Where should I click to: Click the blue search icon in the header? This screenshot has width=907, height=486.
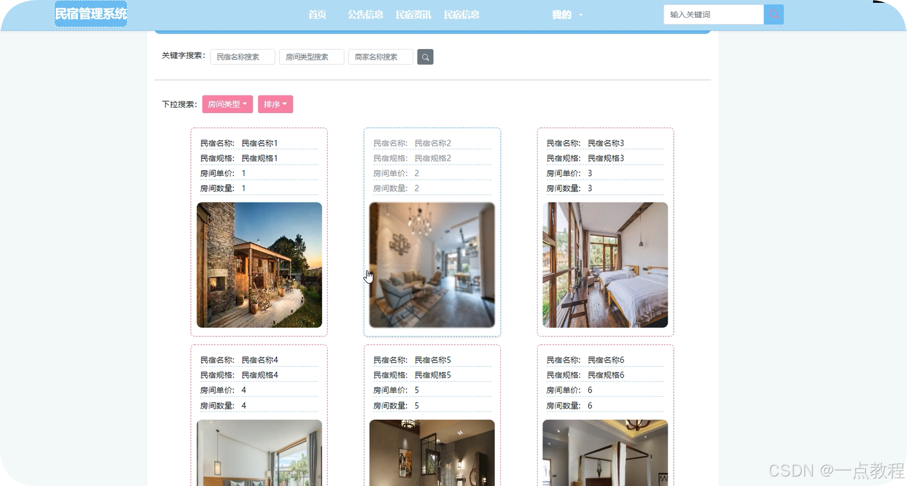[773, 14]
